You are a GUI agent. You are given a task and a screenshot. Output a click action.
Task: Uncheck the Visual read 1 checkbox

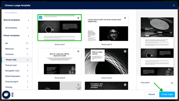[x=41, y=17]
